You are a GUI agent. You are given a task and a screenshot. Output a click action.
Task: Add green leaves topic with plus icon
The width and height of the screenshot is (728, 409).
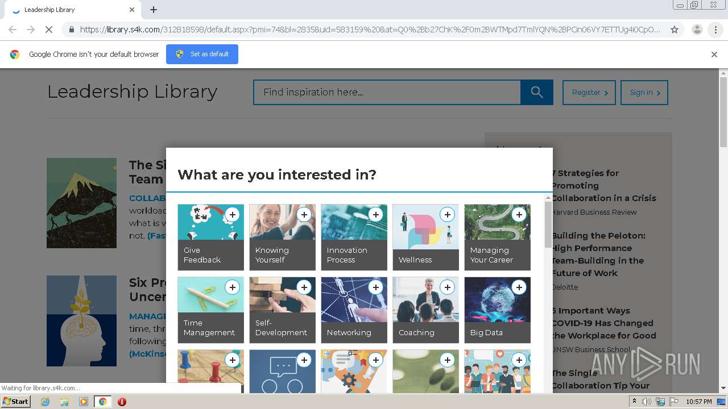tap(447, 360)
